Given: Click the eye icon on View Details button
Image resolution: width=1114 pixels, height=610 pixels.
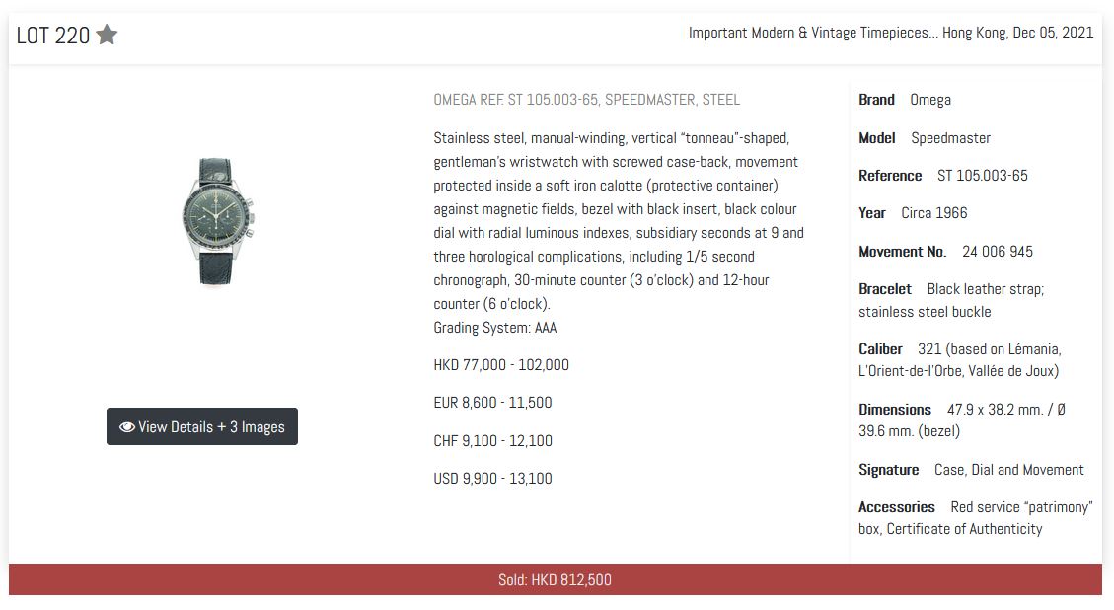Looking at the screenshot, I should point(126,427).
